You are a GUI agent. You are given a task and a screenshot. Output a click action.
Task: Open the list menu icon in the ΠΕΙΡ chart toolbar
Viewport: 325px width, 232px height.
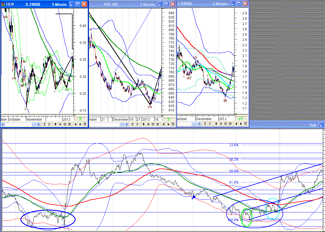(x=85, y=124)
